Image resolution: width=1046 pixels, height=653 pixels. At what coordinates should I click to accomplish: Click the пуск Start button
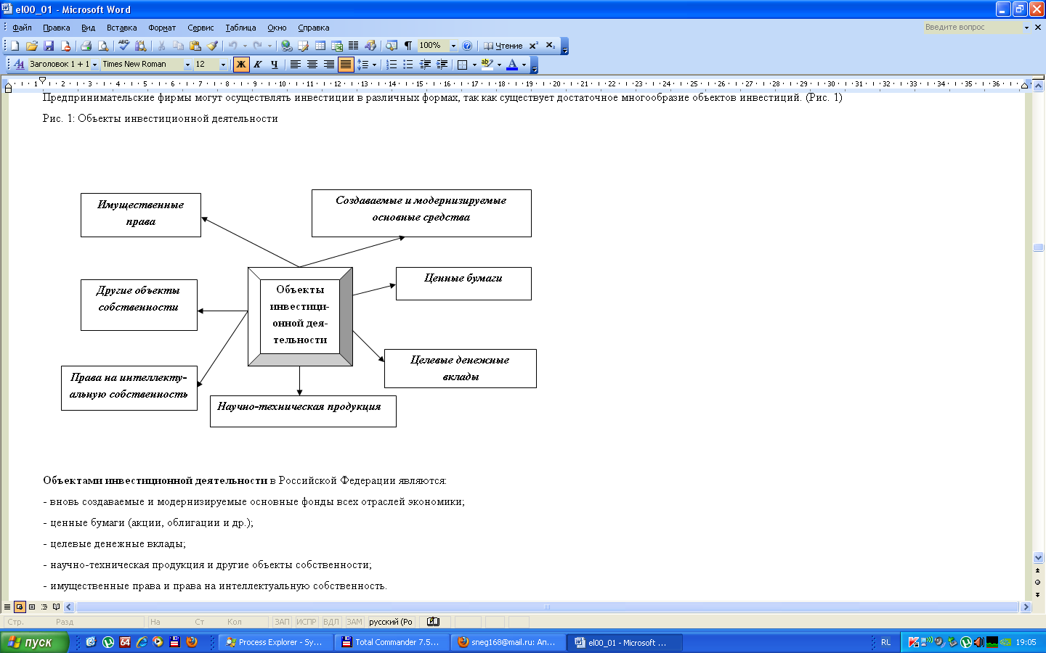point(34,642)
